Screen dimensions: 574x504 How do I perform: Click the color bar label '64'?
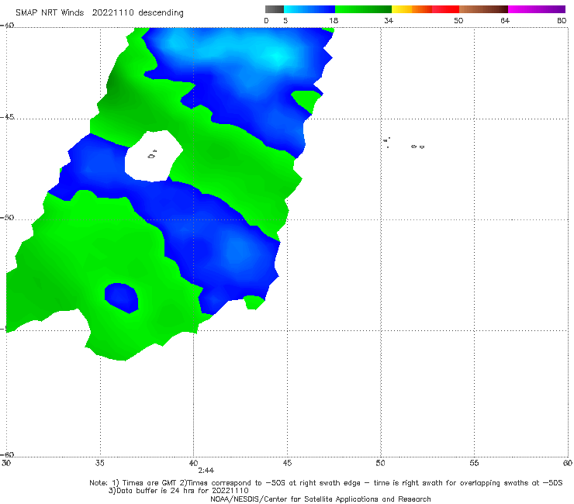(x=505, y=21)
